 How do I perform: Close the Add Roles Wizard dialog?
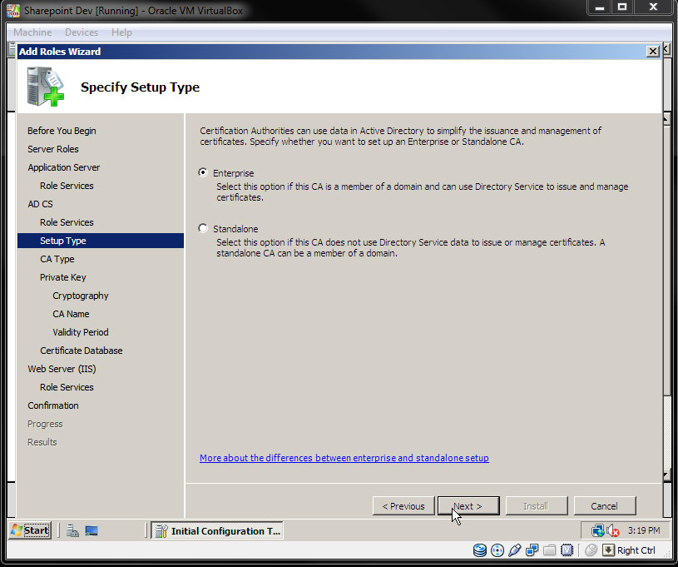coord(652,52)
